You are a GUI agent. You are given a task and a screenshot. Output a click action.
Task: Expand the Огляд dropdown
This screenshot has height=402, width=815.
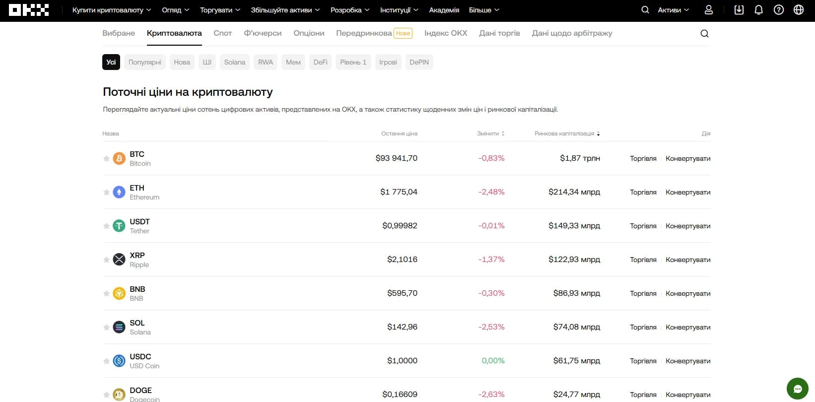pyautogui.click(x=176, y=10)
